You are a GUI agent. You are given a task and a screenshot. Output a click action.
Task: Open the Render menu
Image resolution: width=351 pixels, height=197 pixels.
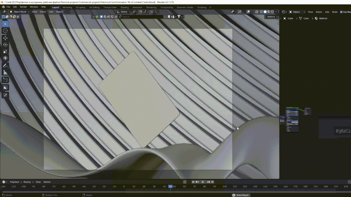tap(23, 7)
